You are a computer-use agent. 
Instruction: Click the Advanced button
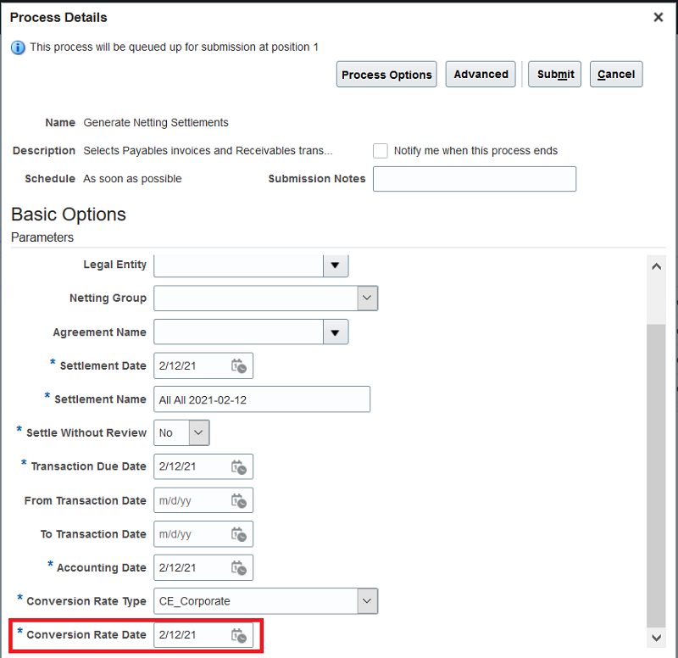(481, 74)
